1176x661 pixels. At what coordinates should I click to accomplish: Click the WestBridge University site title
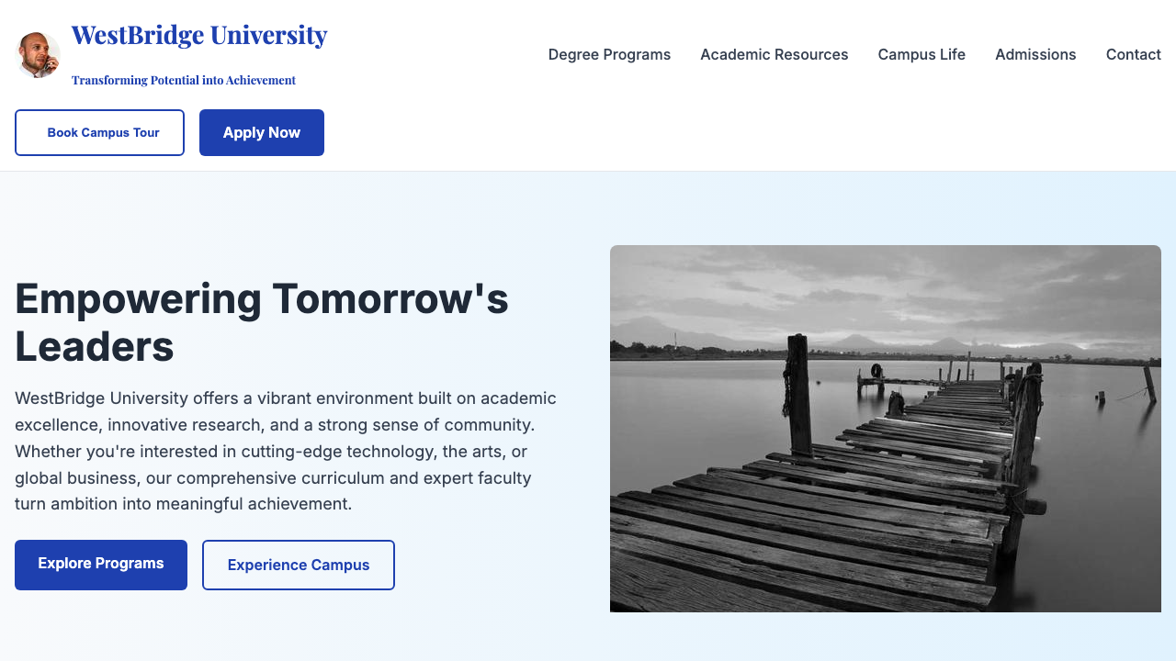(x=199, y=34)
